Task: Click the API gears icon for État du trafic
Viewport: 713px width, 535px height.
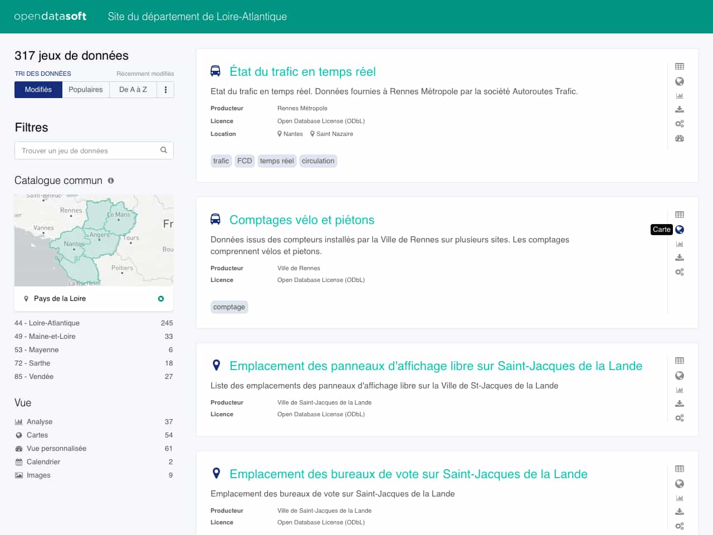Action: tap(679, 124)
